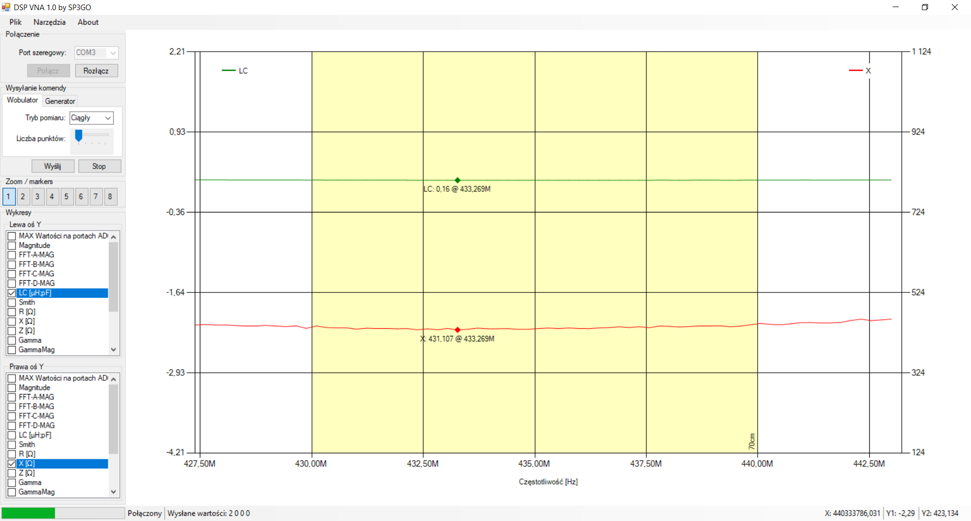Select zoom marker button 1
971x521 pixels.
click(9, 197)
